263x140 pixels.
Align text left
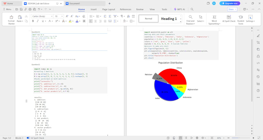[91, 21]
